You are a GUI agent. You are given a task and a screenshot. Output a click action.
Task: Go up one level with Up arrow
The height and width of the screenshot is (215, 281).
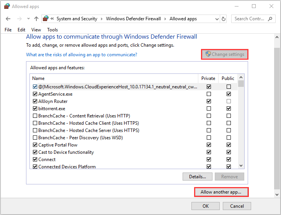(x=36, y=19)
